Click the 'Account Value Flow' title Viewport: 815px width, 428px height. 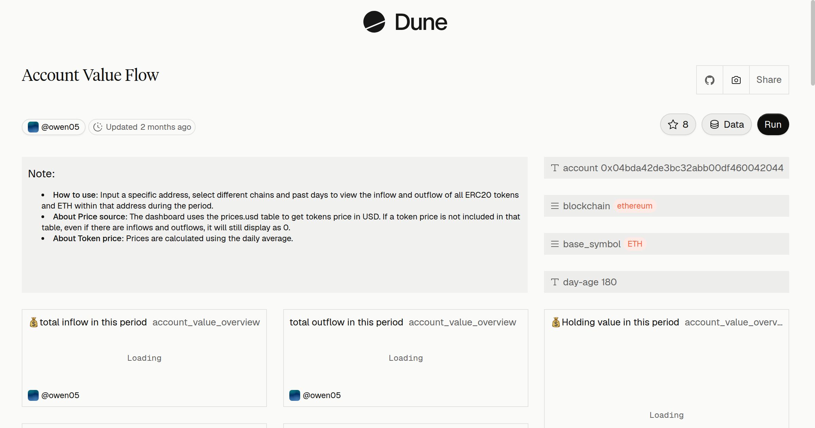click(90, 75)
